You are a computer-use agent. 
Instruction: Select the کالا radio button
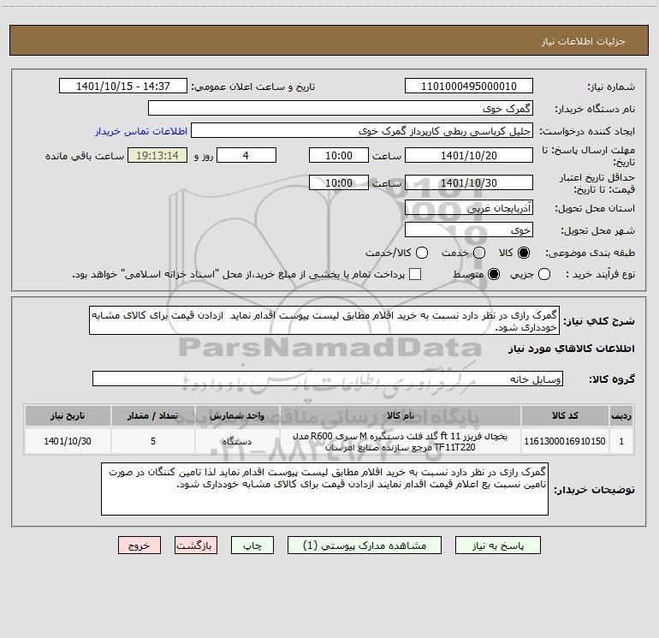point(524,253)
